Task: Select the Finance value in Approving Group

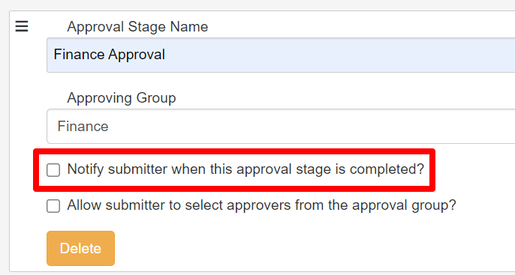Action: (x=83, y=126)
